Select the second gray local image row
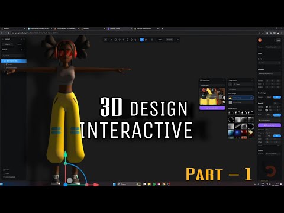The width and height of the screenshot is (284, 213). (x=241, y=102)
